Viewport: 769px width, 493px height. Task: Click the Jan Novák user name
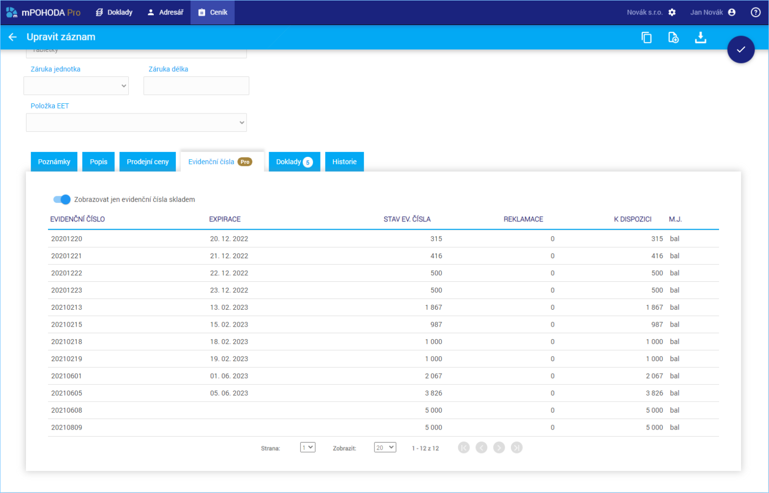tap(707, 12)
